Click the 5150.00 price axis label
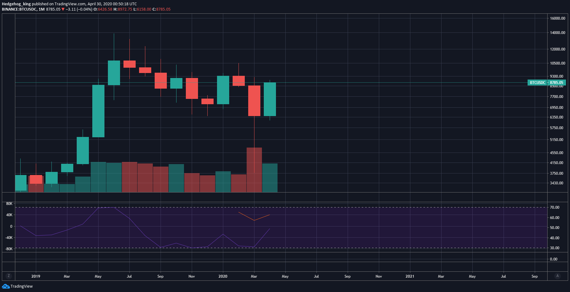The image size is (570, 292). (x=557, y=140)
